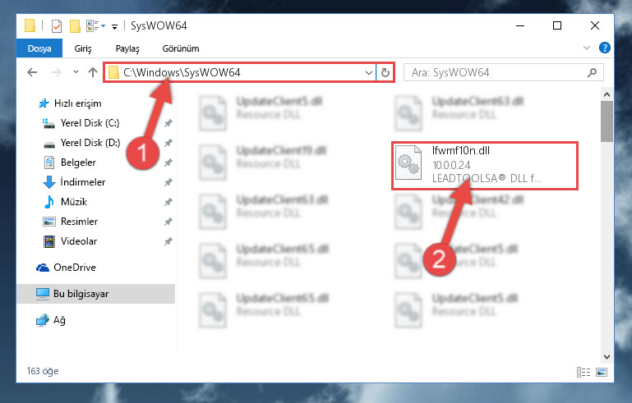Refresh the SysWOW64 folder view
Image resolution: width=632 pixels, height=403 pixels.
[385, 72]
